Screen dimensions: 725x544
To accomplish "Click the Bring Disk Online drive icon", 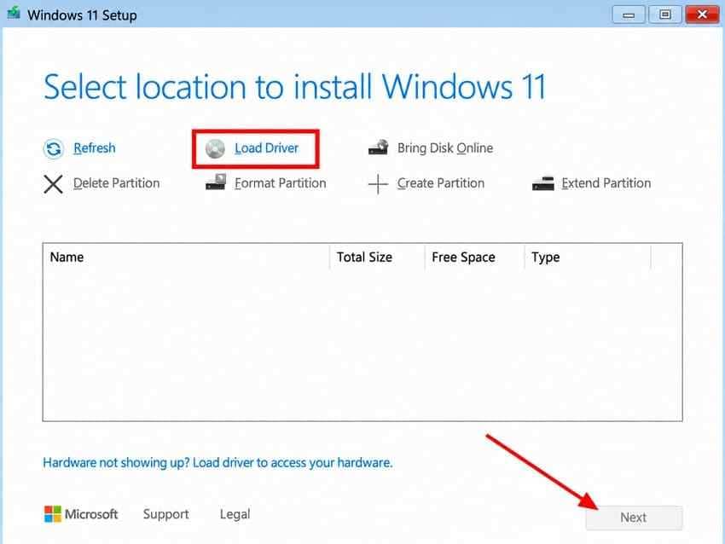I will click(378, 148).
